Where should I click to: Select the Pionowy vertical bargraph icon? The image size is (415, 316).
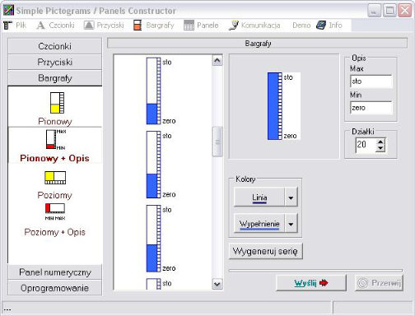click(x=57, y=103)
